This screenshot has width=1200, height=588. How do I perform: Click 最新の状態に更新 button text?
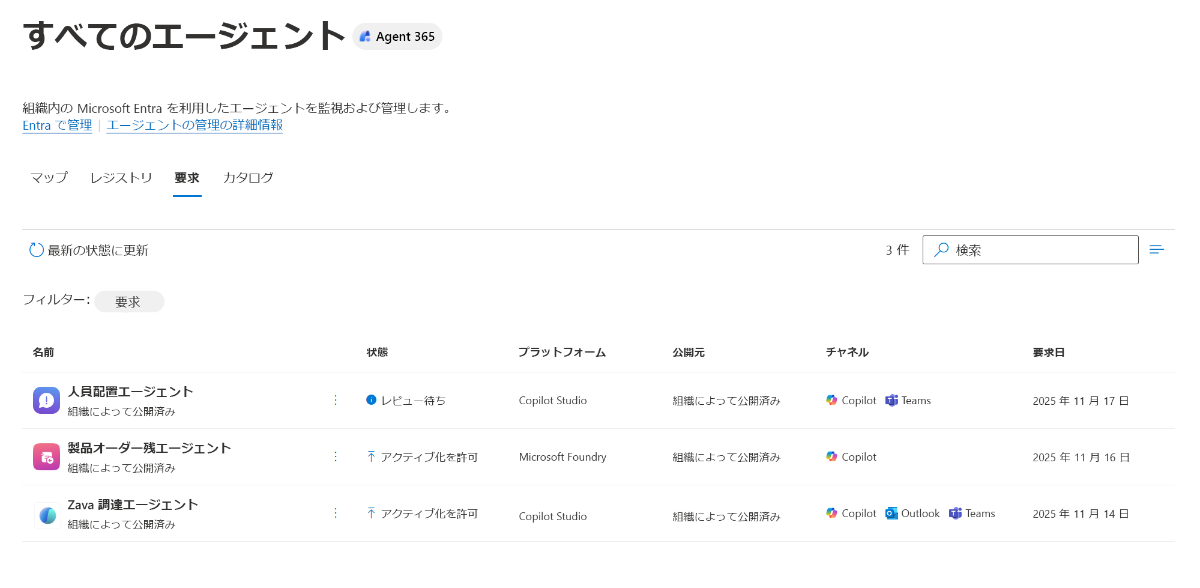[98, 250]
